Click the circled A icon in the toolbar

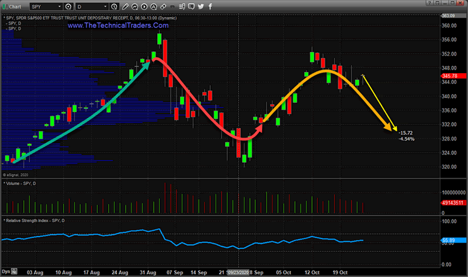coord(154,7)
